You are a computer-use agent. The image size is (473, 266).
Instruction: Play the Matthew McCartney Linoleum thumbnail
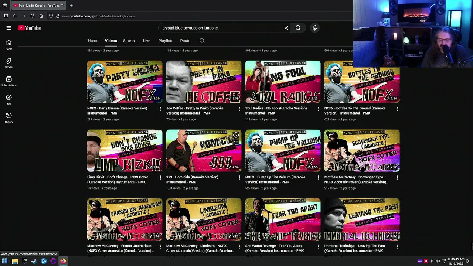pyautogui.click(x=204, y=219)
